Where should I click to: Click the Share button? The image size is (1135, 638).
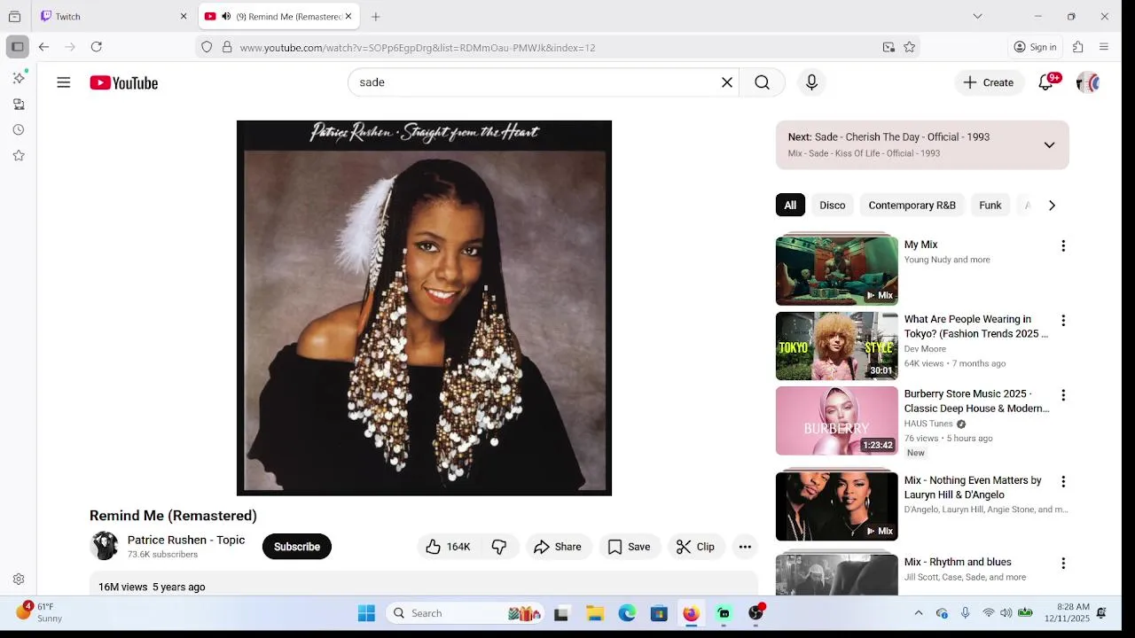point(558,547)
